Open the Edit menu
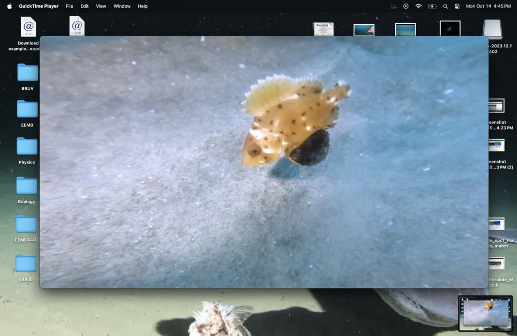This screenshot has width=517, height=336. [84, 6]
